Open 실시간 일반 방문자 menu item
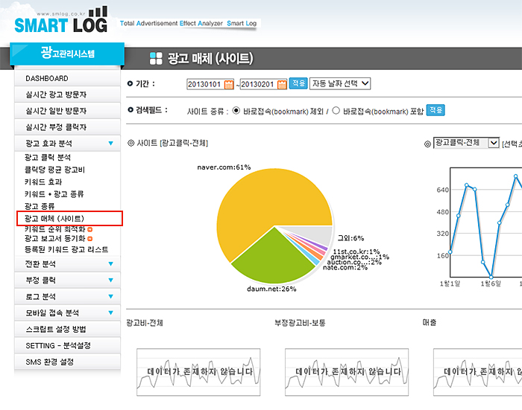The width and height of the screenshot is (522, 410). pyautogui.click(x=67, y=111)
